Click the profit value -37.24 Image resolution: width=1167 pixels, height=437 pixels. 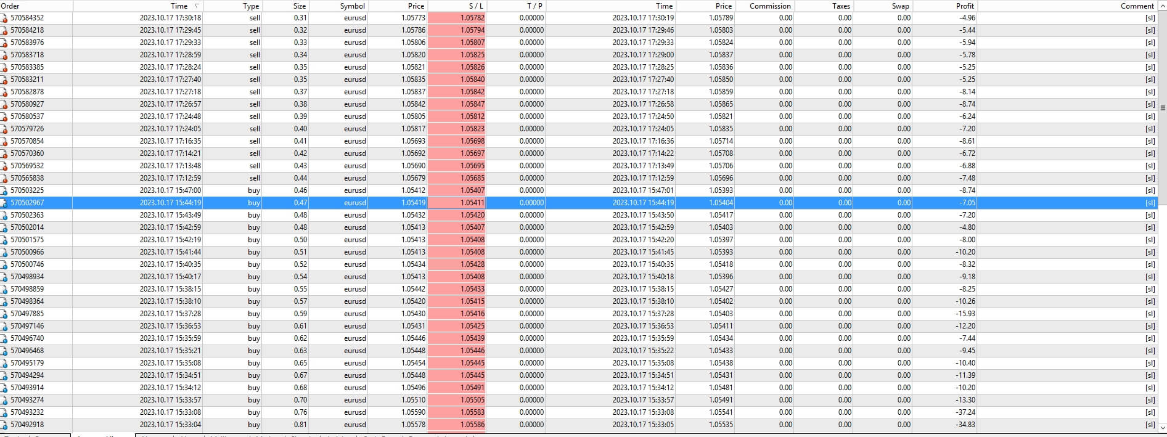(x=965, y=412)
